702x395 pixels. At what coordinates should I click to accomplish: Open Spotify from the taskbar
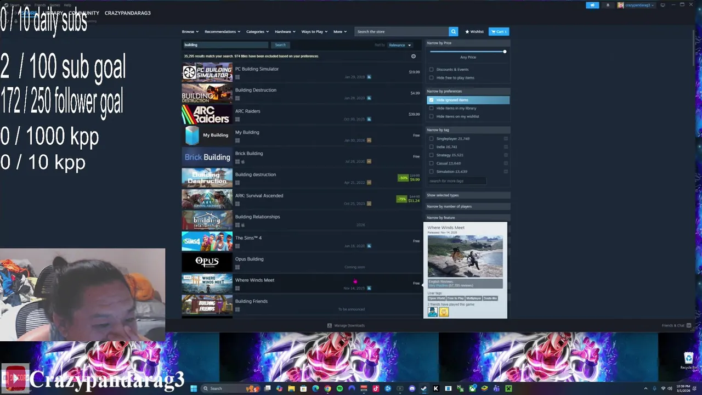click(x=339, y=388)
